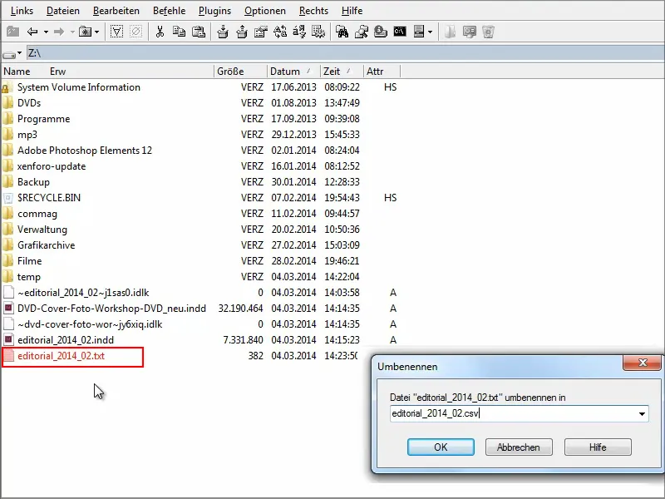Paste from clipboard via toolbar icon
Screen dimensions: 665x499
click(199, 32)
